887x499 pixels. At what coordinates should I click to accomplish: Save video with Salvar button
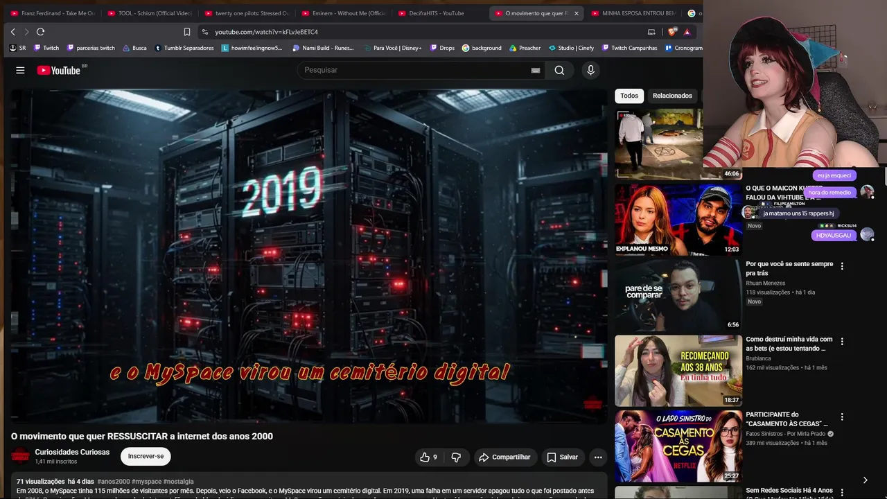click(x=562, y=457)
